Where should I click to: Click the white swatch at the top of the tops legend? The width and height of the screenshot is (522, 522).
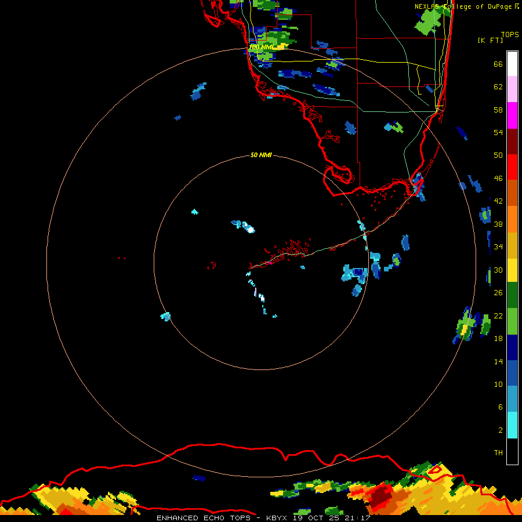[x=512, y=64]
